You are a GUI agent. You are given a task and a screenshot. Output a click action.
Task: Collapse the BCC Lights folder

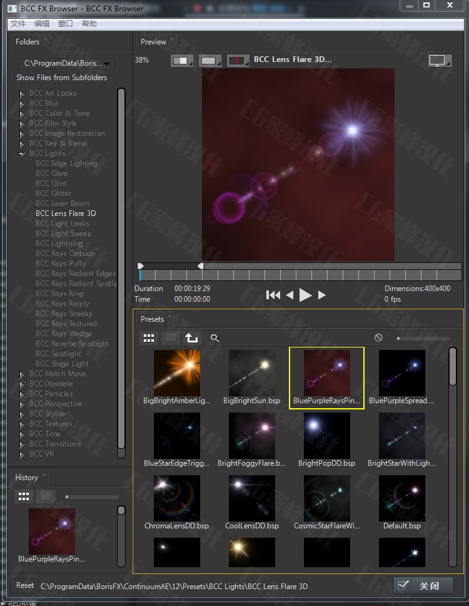(x=22, y=153)
